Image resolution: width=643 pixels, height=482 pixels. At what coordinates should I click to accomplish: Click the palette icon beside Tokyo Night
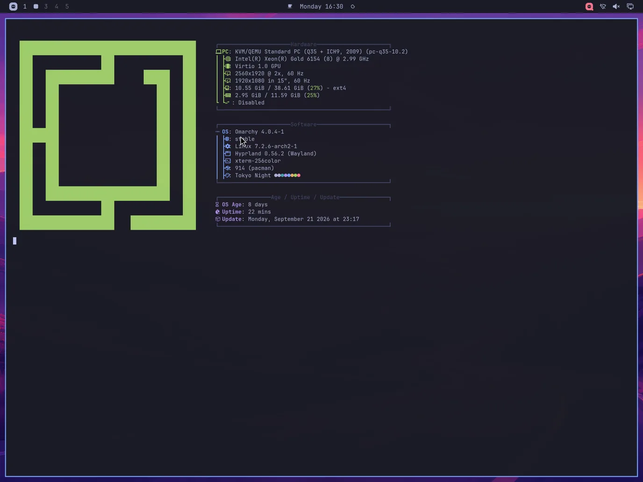coord(228,176)
